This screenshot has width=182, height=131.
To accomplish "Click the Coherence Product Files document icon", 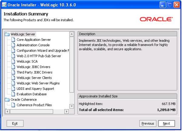I will [x=13, y=105].
